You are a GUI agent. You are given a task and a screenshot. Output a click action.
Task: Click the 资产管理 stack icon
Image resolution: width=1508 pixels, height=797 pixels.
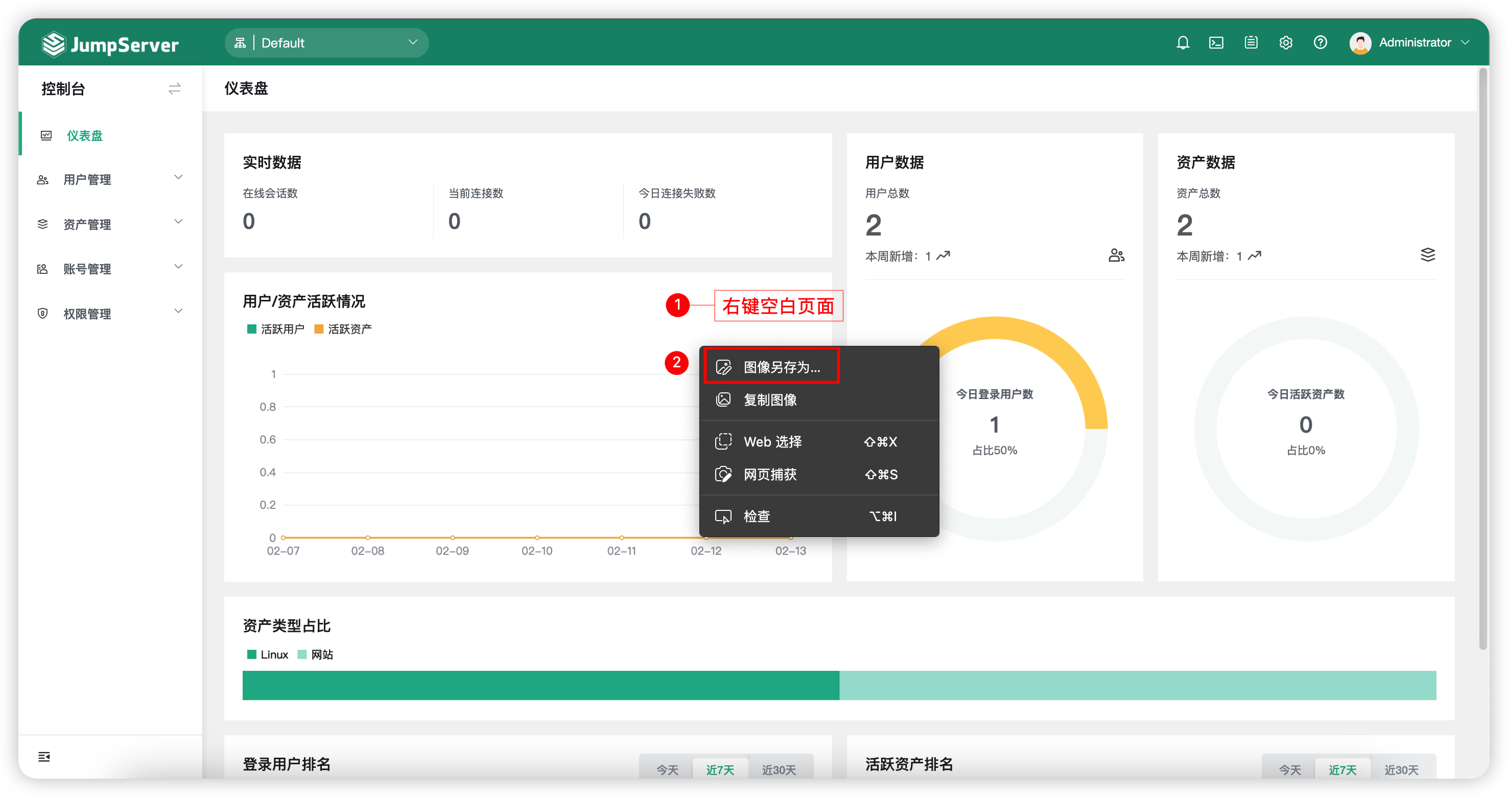(x=43, y=224)
